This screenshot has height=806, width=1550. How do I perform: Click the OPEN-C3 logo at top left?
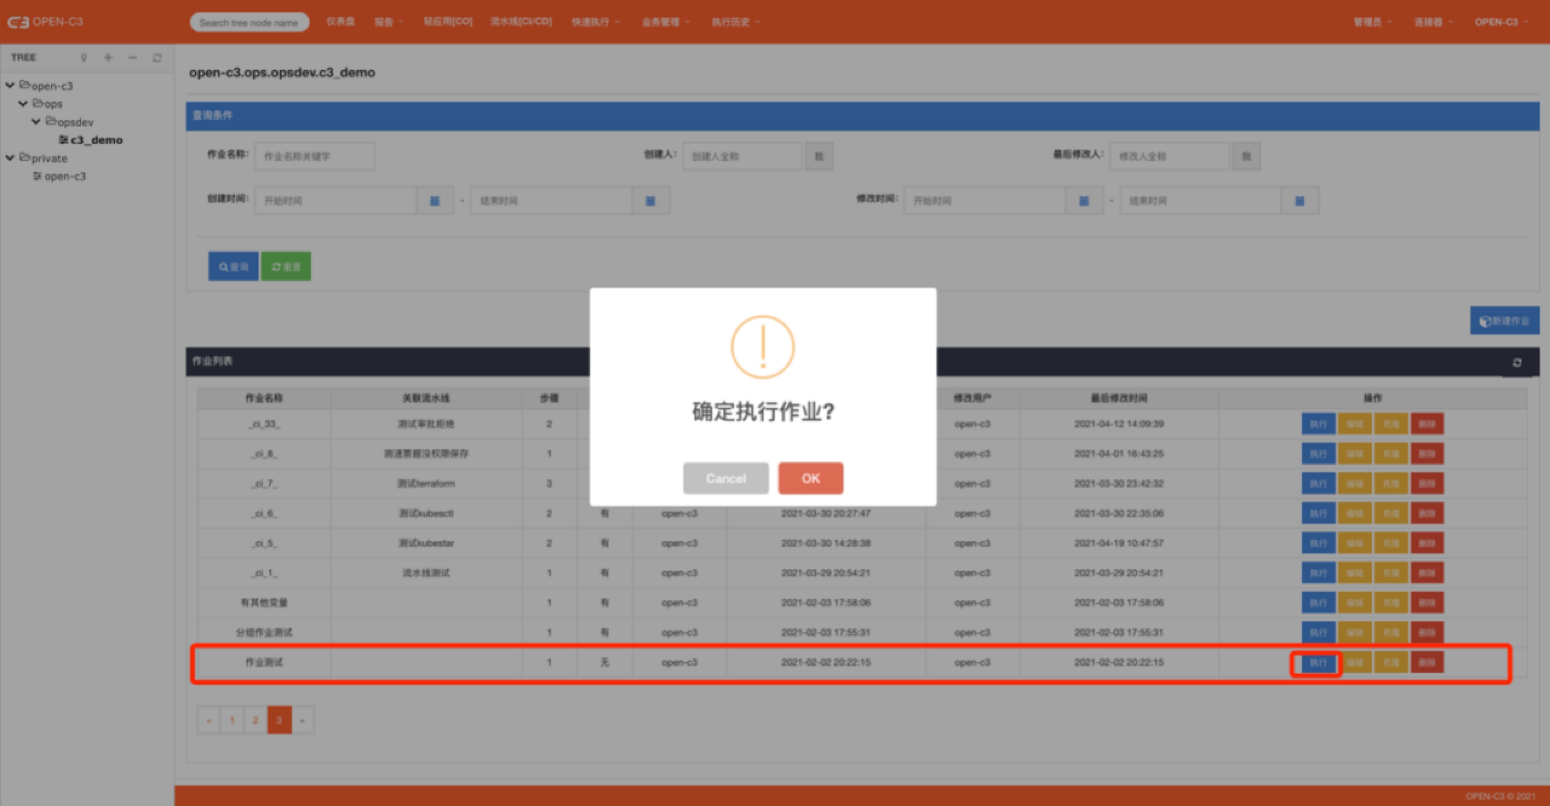point(45,22)
